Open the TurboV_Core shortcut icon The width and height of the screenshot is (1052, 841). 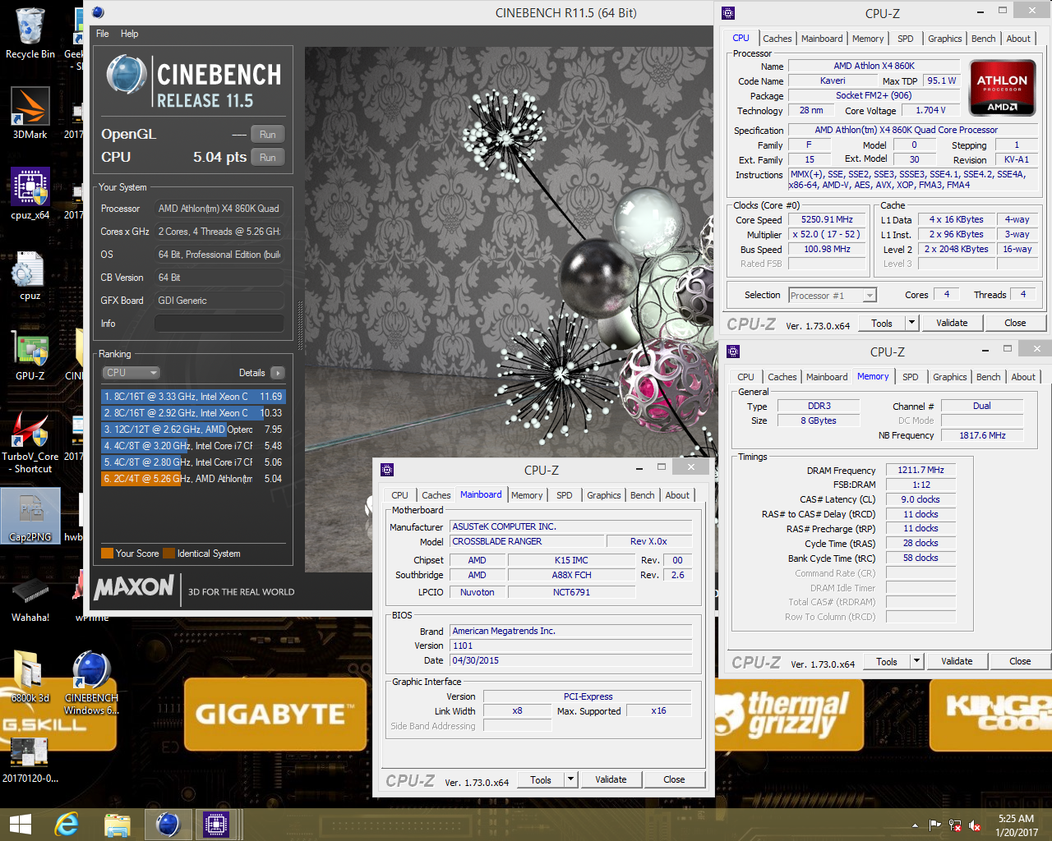[x=30, y=442]
